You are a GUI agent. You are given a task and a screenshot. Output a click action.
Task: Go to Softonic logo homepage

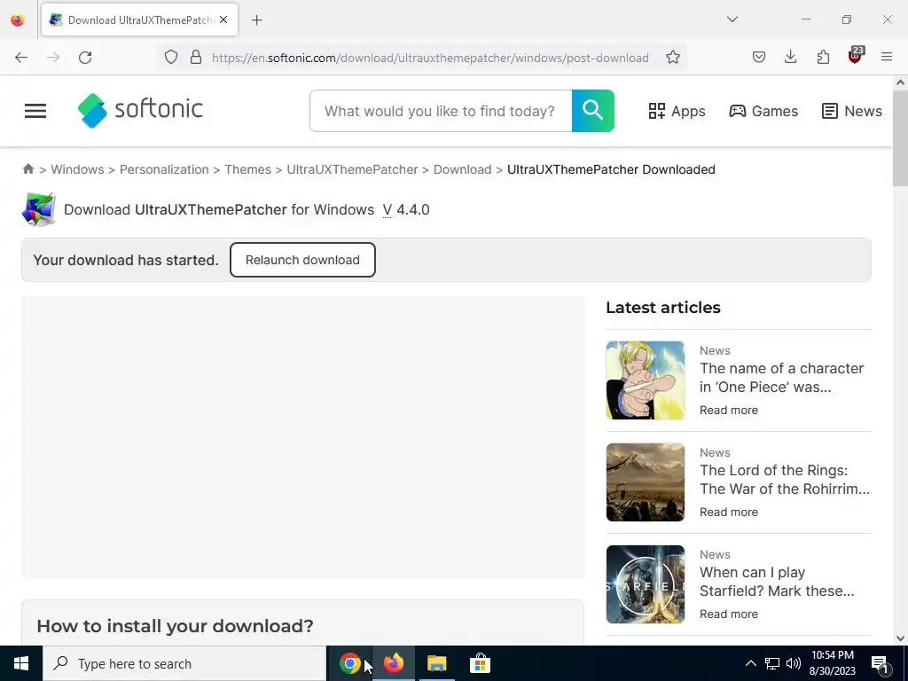[140, 110]
